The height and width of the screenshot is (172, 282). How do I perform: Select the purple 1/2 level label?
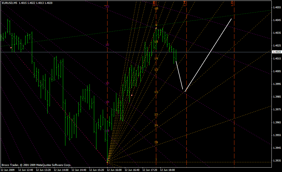click(x=107, y=45)
